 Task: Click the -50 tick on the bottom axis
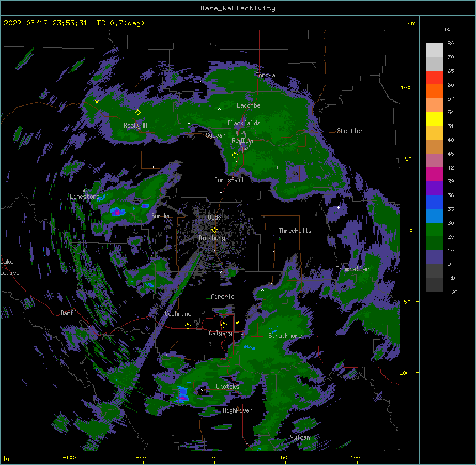click(141, 458)
